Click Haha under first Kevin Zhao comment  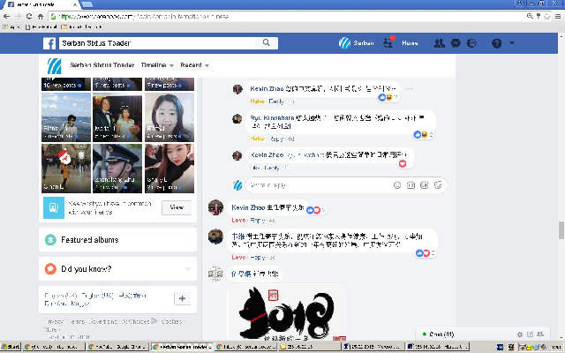tap(257, 101)
